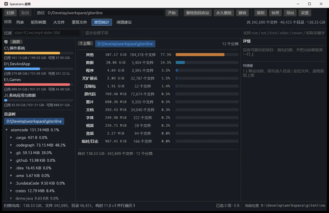Expand the .codegraph folder node
The width and height of the screenshot is (329, 213).
tap(11, 145)
